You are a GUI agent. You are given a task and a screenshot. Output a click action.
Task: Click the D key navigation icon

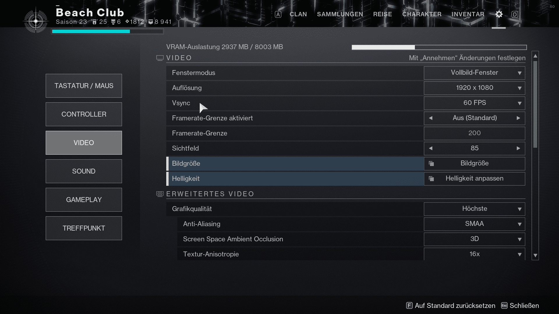tap(515, 15)
